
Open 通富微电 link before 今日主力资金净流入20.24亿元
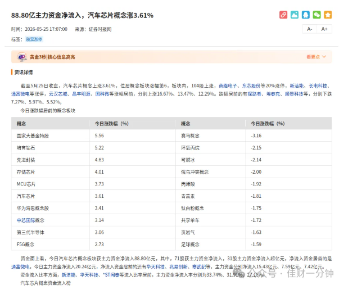pyautogui.click(x=20, y=266)
